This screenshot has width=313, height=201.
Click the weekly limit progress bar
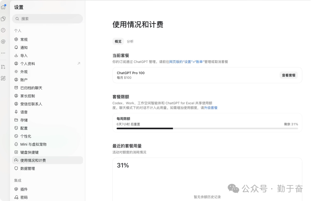click(207, 128)
